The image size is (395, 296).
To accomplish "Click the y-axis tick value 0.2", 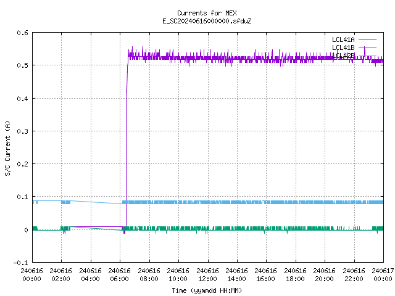I will (22, 164).
